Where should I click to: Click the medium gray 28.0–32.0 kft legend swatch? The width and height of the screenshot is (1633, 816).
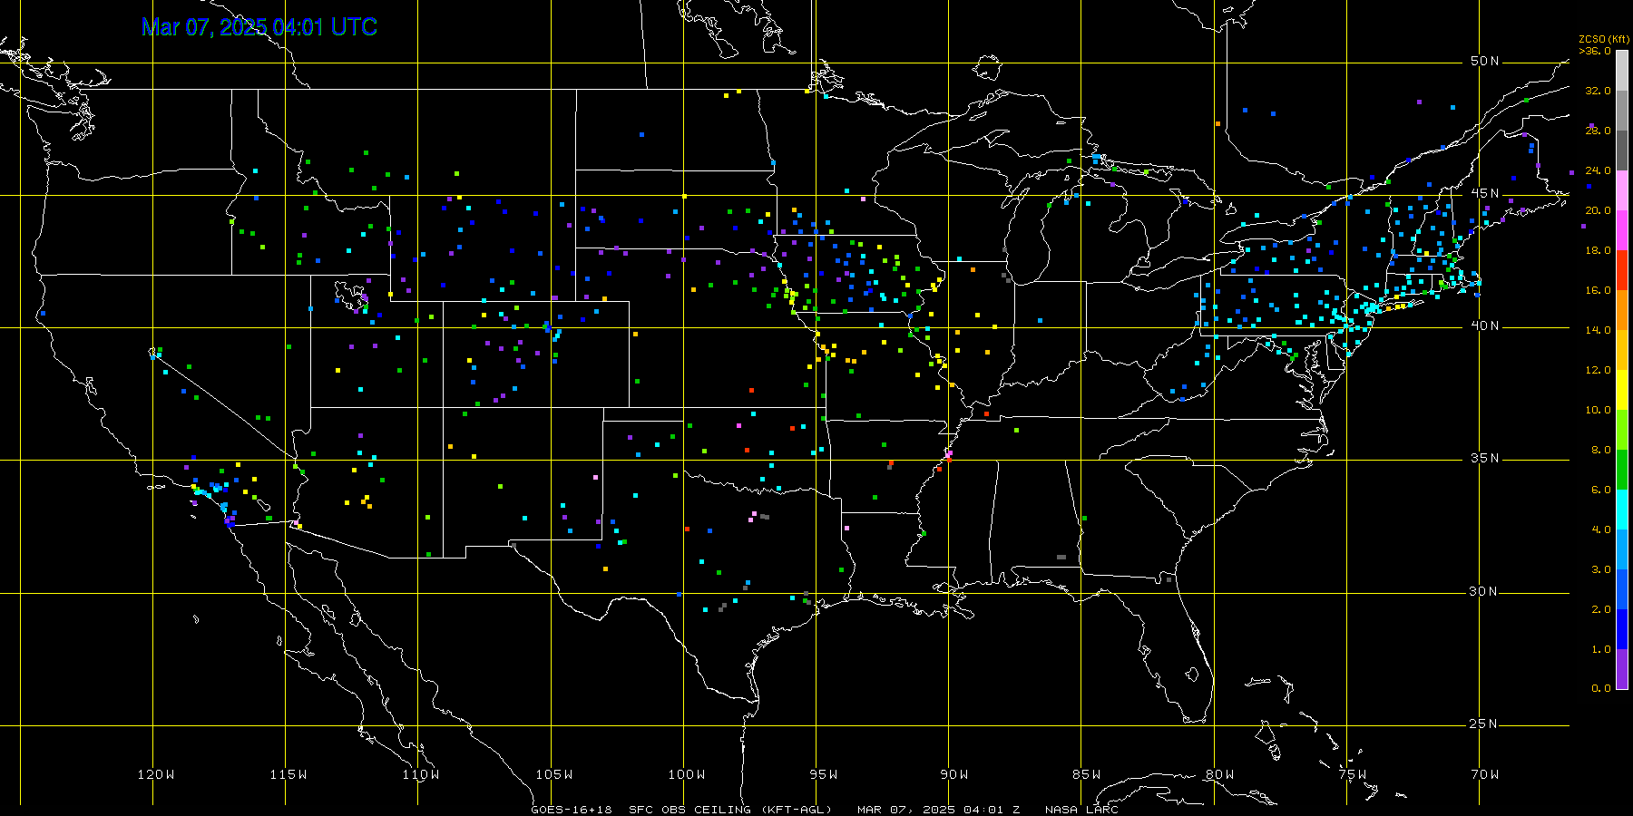click(x=1622, y=111)
